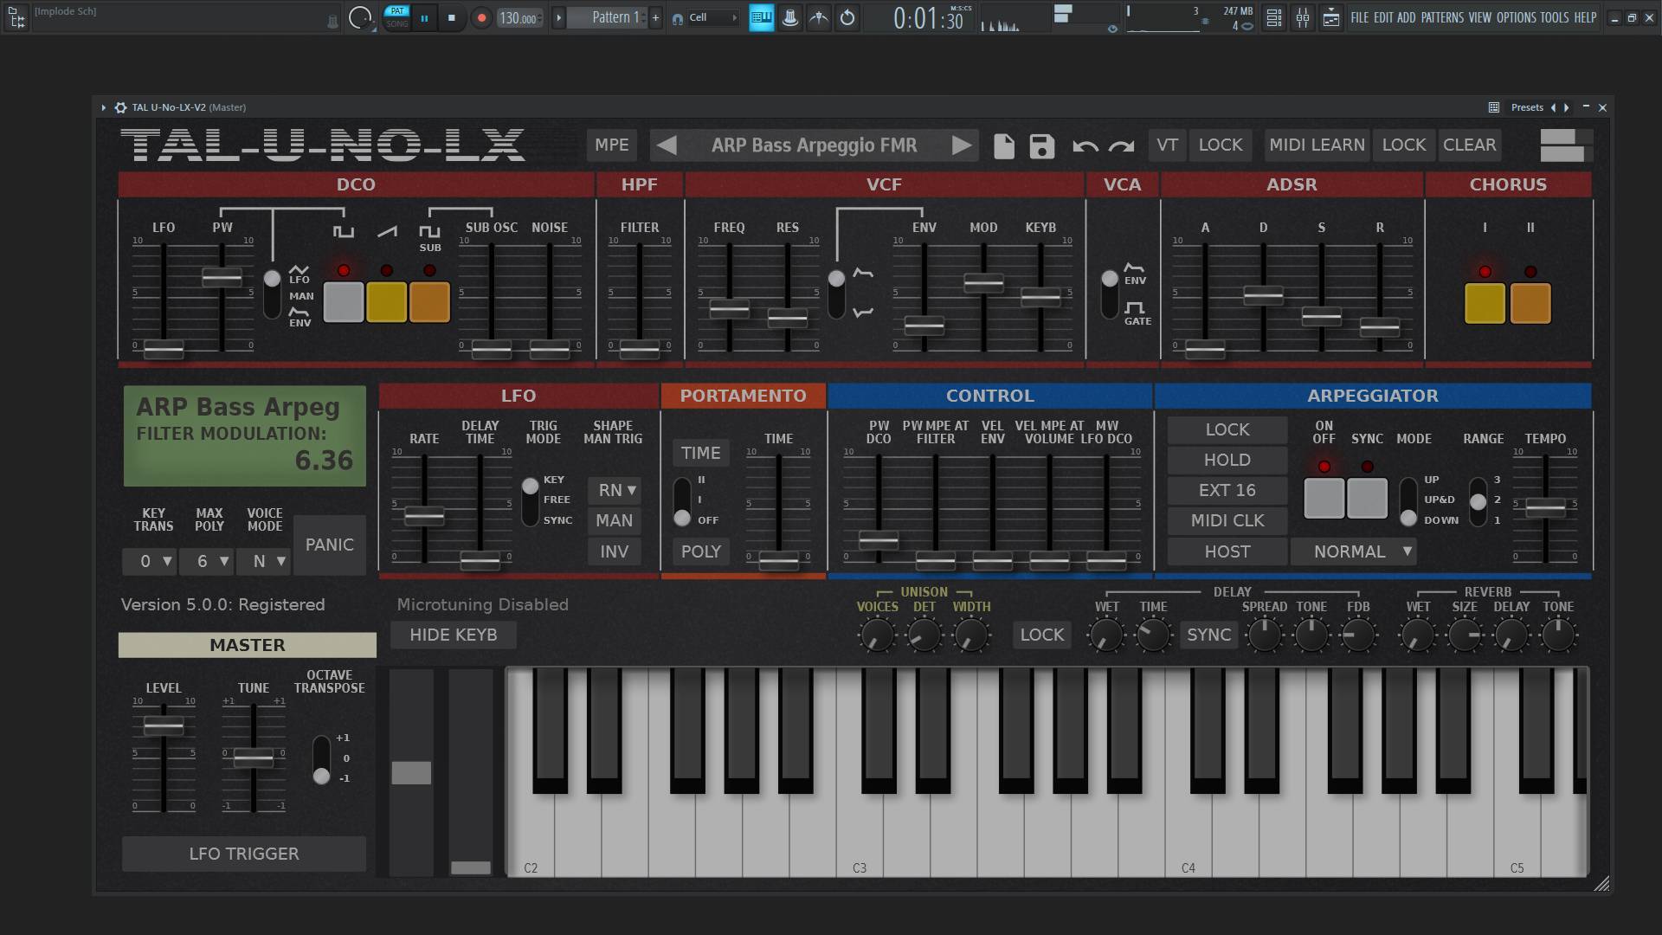
Task: Click the undo arrow in TAL-U-NO-LX
Action: tap(1085, 146)
